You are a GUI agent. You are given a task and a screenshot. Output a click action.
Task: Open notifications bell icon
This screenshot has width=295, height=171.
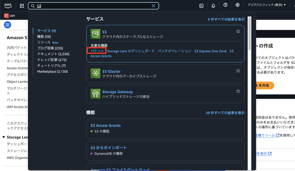click(213, 6)
